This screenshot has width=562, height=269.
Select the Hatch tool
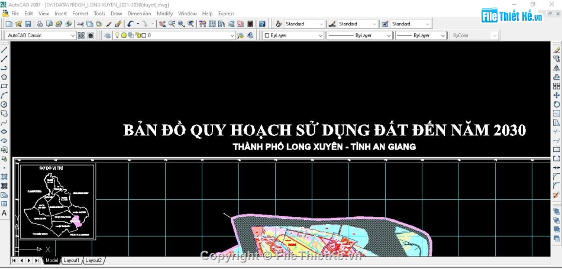(4, 177)
